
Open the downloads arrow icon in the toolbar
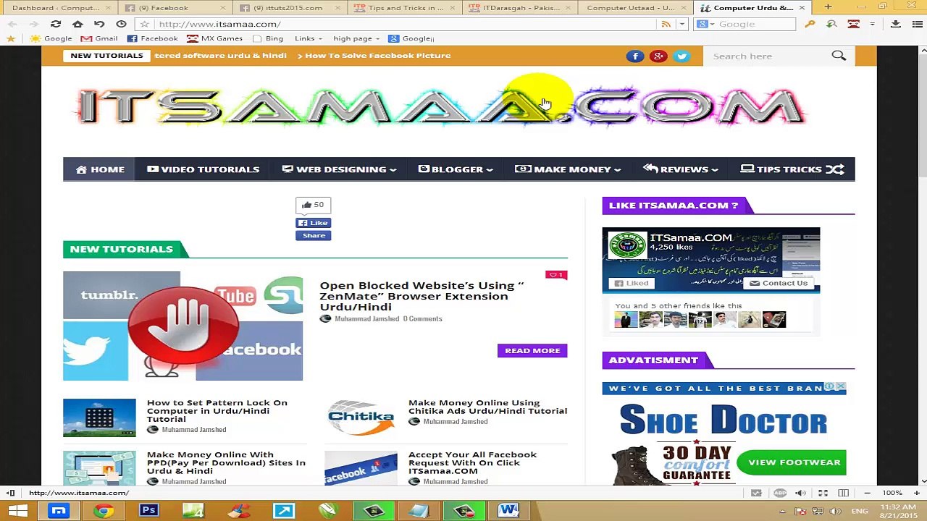(896, 24)
